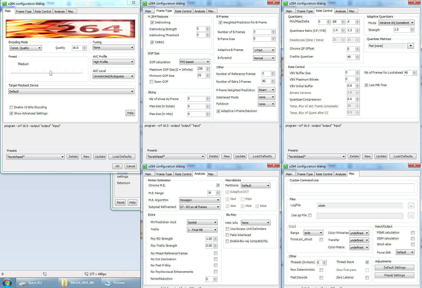Click the Preset Settings button

(395, 275)
